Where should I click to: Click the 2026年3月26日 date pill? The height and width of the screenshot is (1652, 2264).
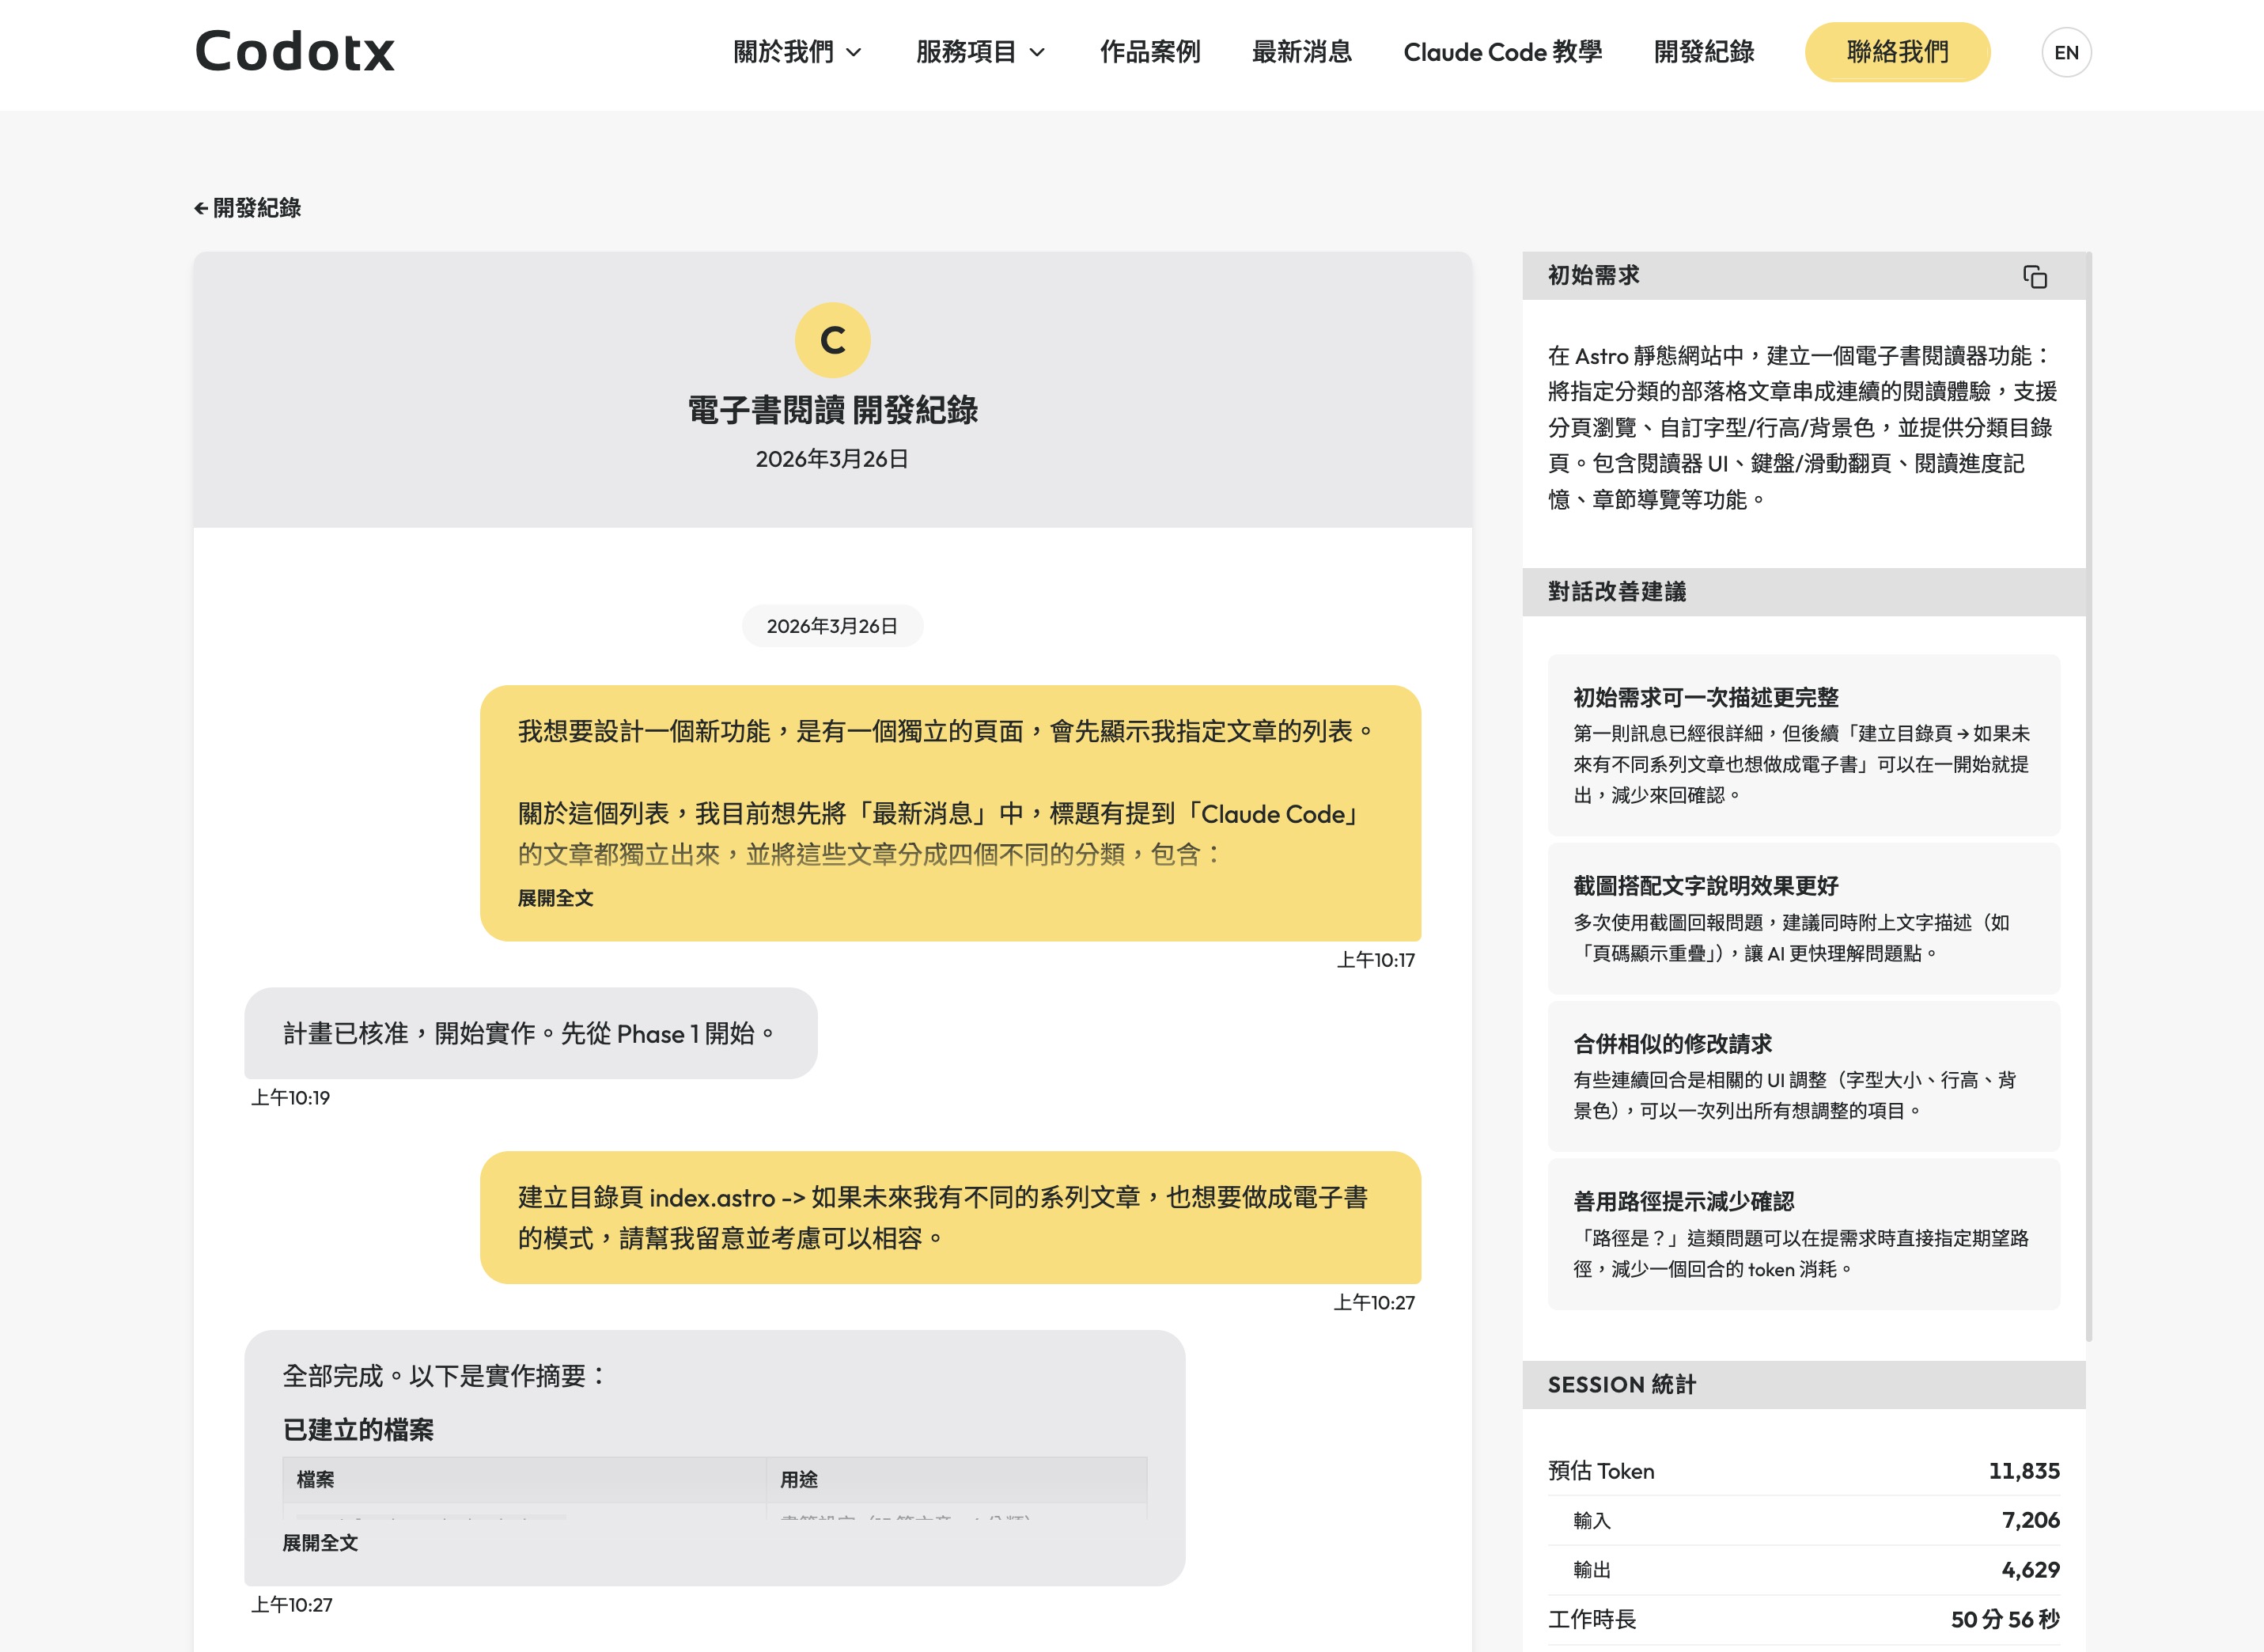[833, 626]
